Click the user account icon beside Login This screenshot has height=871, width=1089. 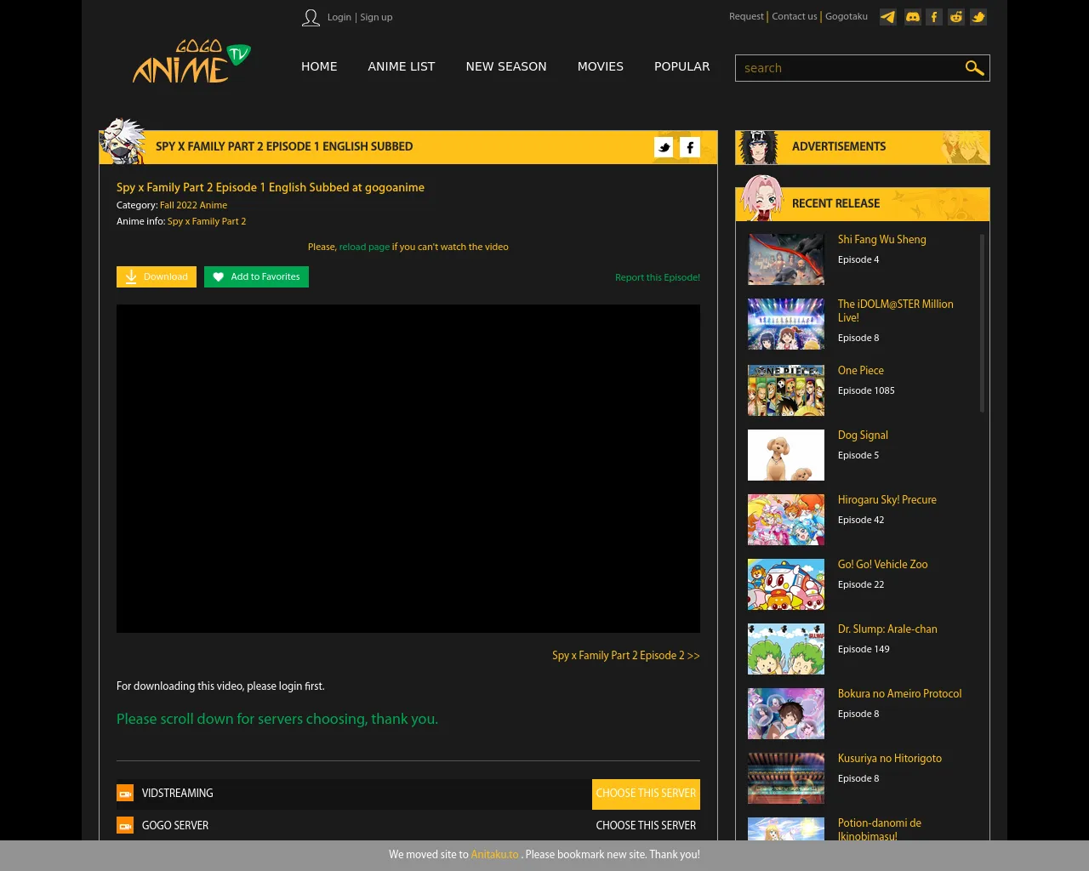311,18
